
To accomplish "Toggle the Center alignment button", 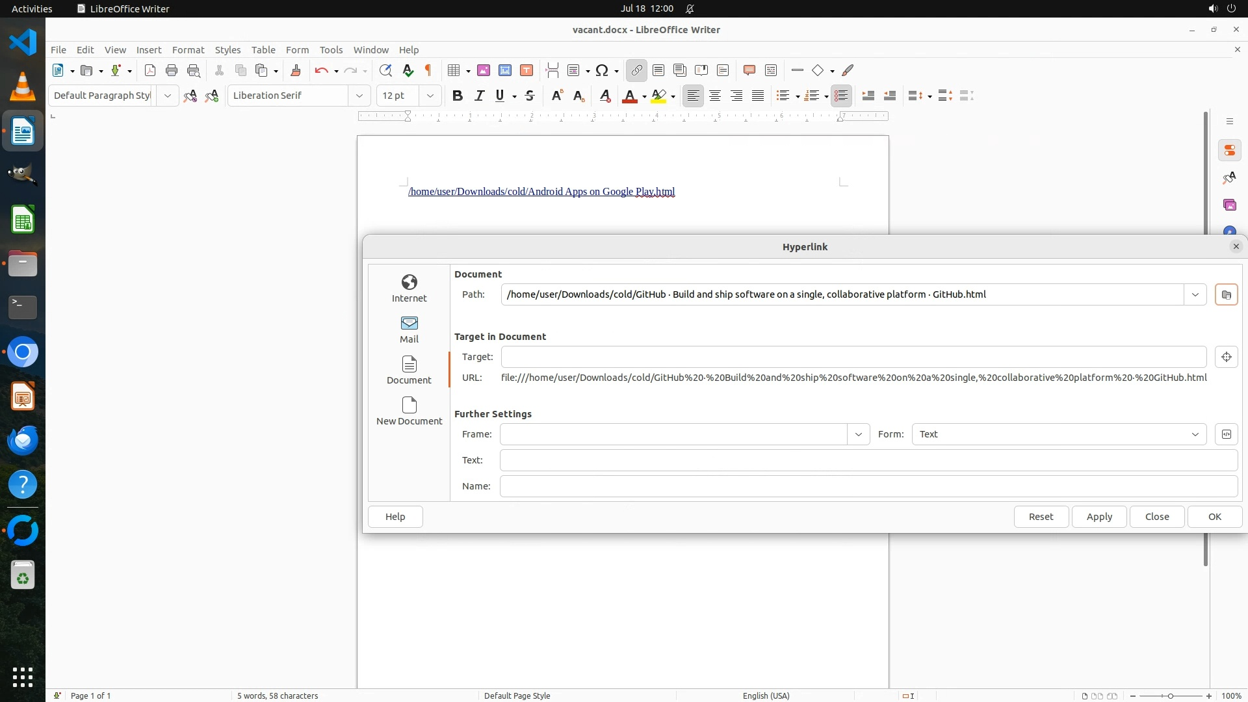I will pyautogui.click(x=715, y=96).
